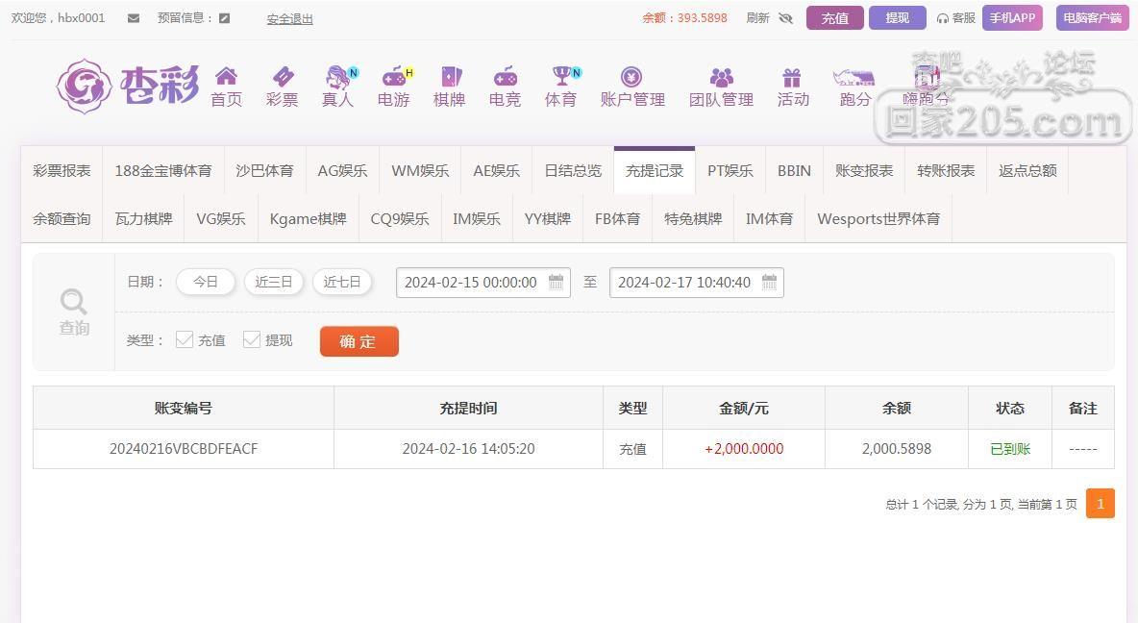
Task: Select the 近三日 date filter
Action: [274, 282]
